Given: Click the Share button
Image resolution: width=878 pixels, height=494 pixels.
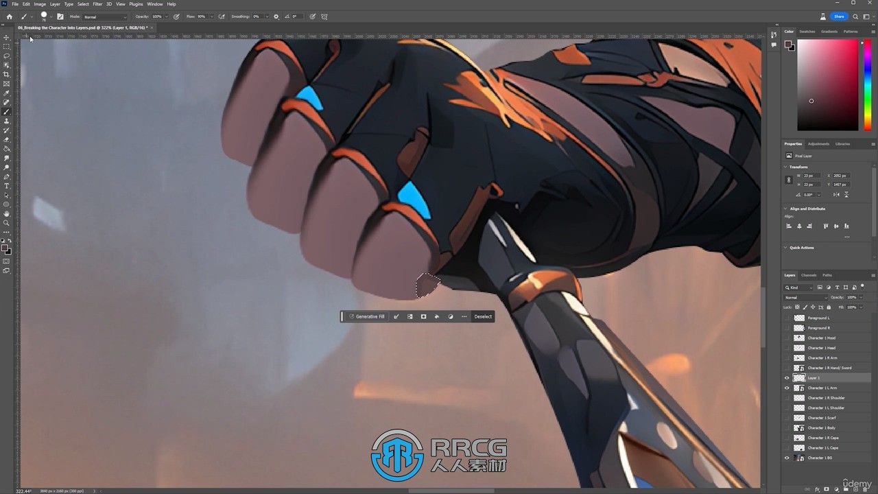Looking at the screenshot, I should pos(839,16).
